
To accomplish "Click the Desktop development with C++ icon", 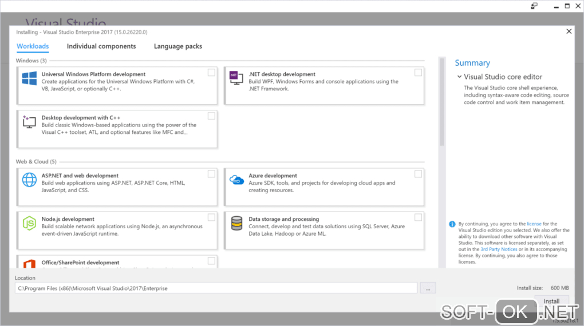I will coord(29,122).
